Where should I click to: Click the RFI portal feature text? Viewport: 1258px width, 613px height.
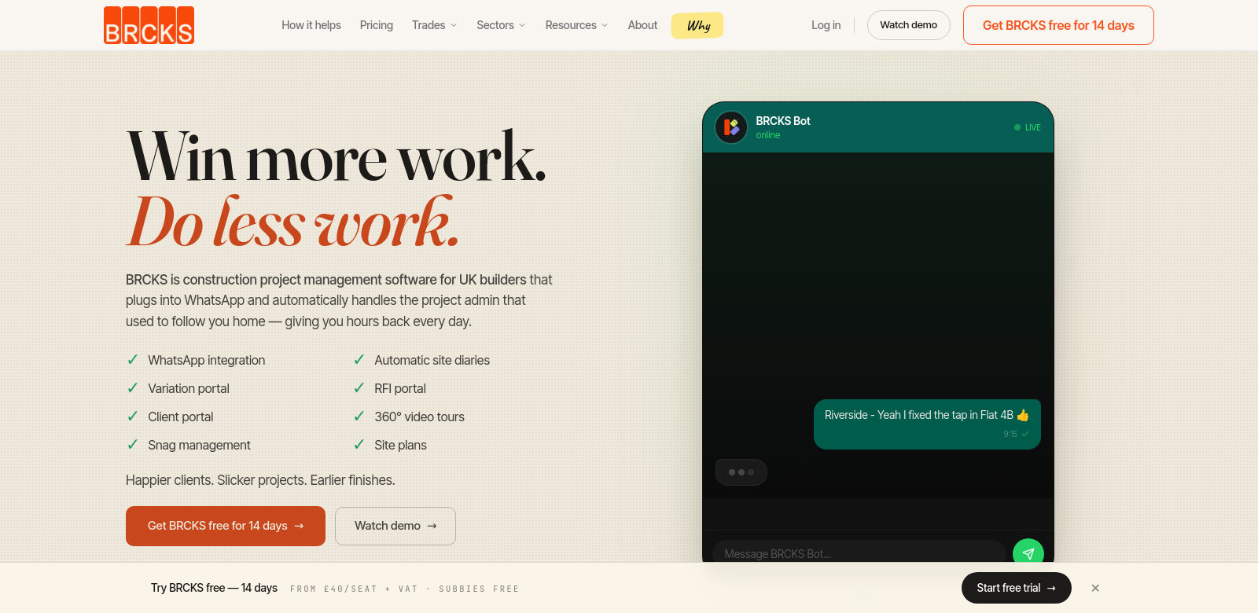point(400,388)
